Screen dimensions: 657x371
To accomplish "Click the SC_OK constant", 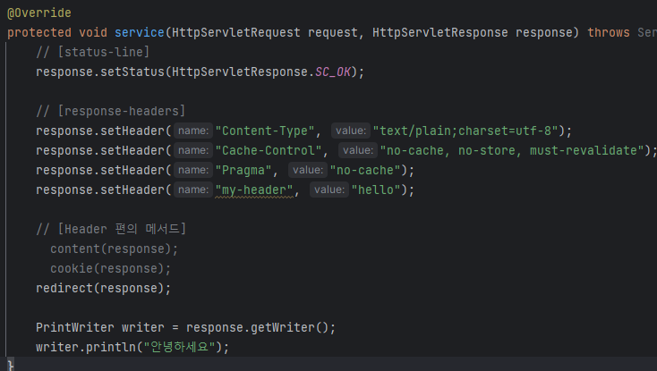I will pos(333,72).
